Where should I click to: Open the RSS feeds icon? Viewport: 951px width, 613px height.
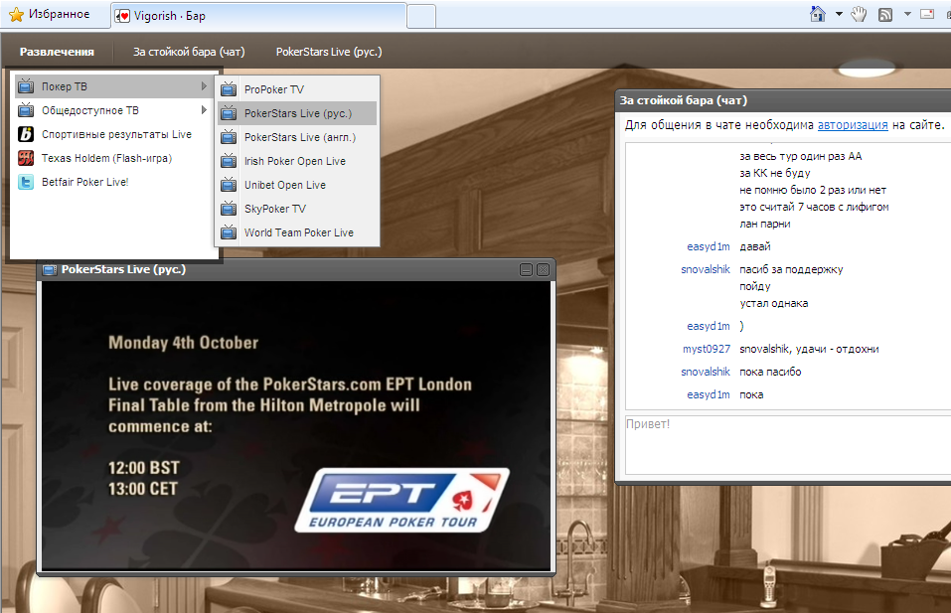point(884,14)
